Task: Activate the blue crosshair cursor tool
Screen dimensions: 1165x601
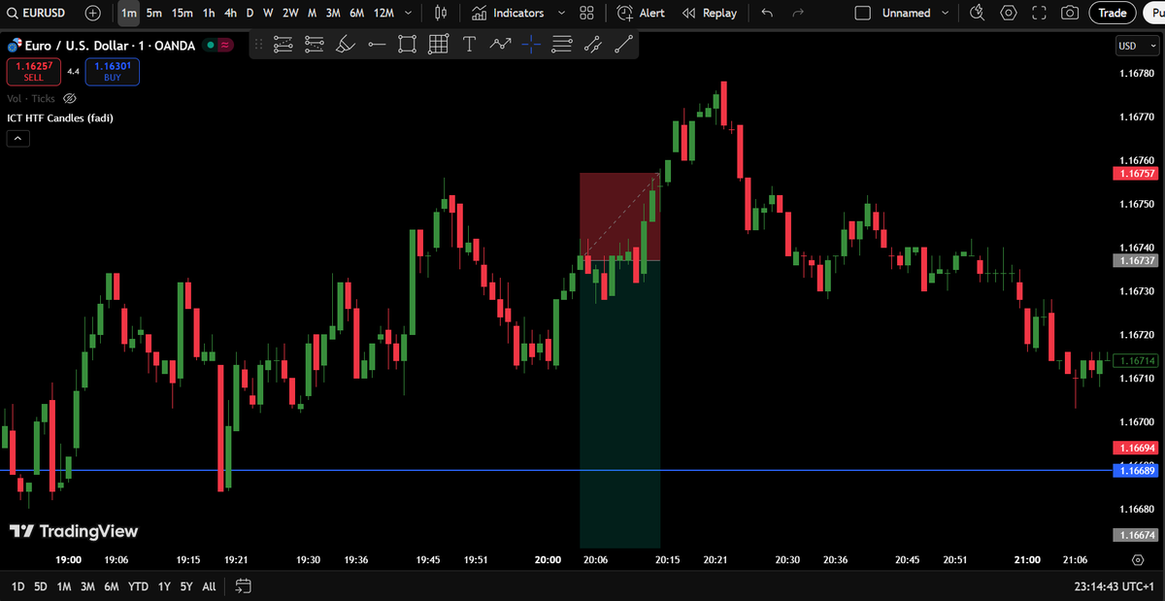Action: pos(531,44)
